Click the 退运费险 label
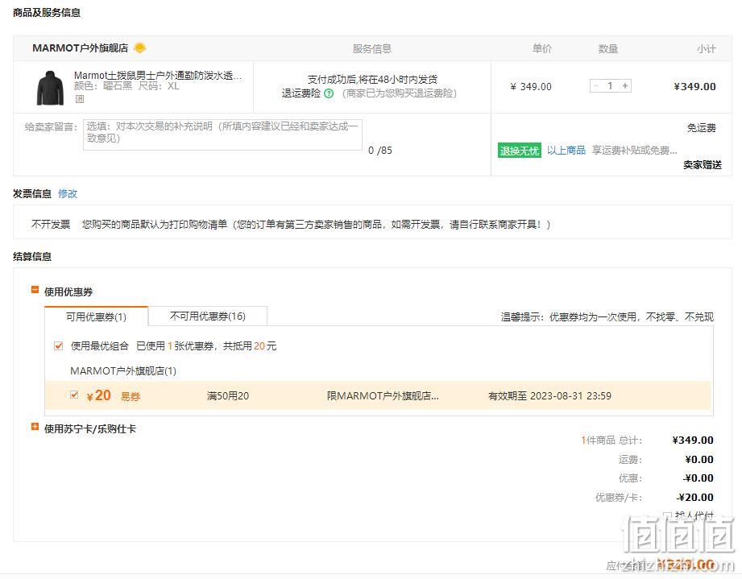The height and width of the screenshot is (579, 742). pos(301,93)
